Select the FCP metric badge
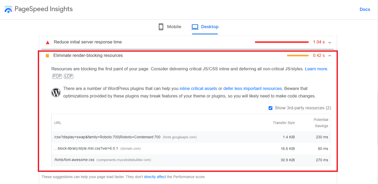Viewport: 378px width, 184px height. pos(57,76)
